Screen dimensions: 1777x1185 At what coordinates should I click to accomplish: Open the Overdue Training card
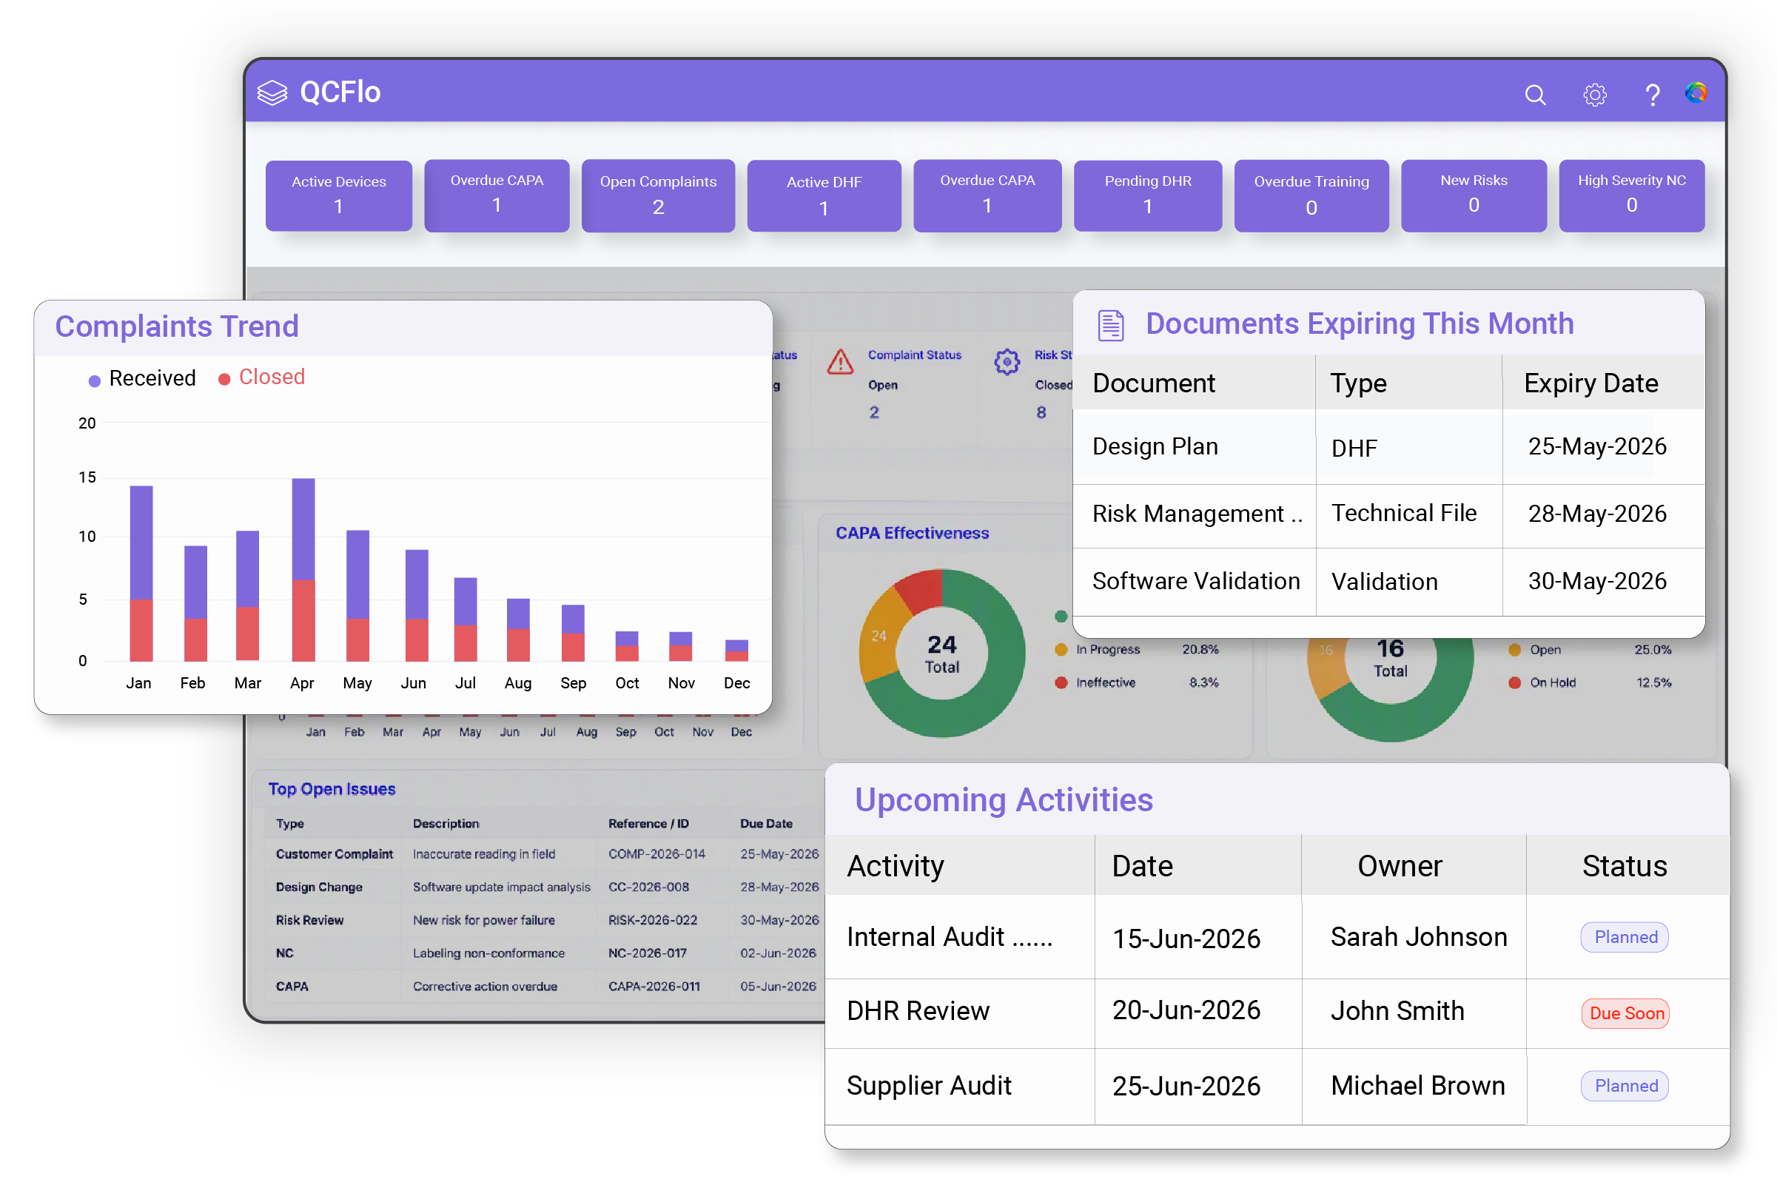1311,195
